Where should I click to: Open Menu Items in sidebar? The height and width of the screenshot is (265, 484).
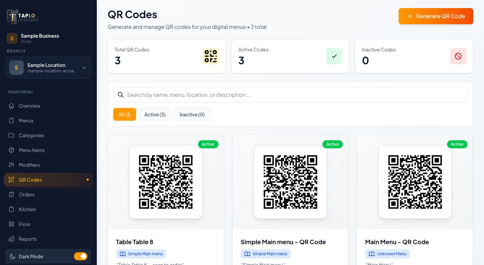(48, 150)
